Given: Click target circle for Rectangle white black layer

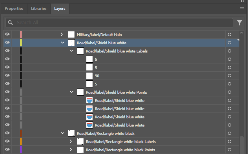Looking at the screenshot, I should [230, 133].
